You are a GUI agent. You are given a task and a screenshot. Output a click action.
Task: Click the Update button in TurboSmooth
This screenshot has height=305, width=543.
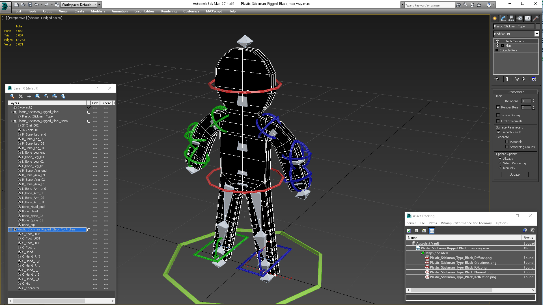click(x=514, y=175)
